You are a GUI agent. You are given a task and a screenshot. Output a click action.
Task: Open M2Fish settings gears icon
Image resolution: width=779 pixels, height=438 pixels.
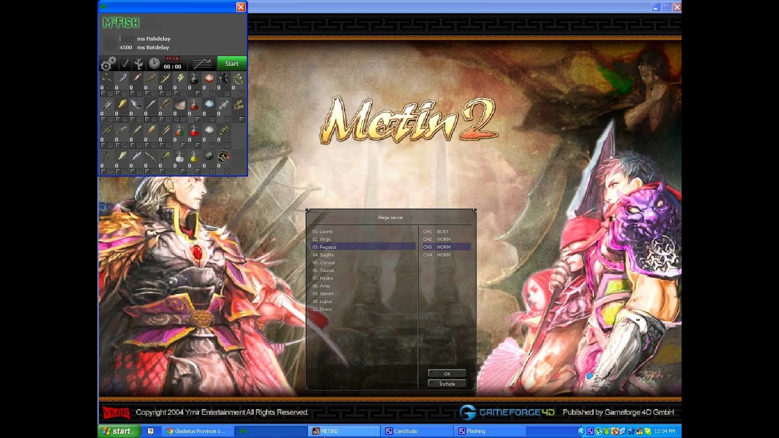pyautogui.click(x=108, y=63)
